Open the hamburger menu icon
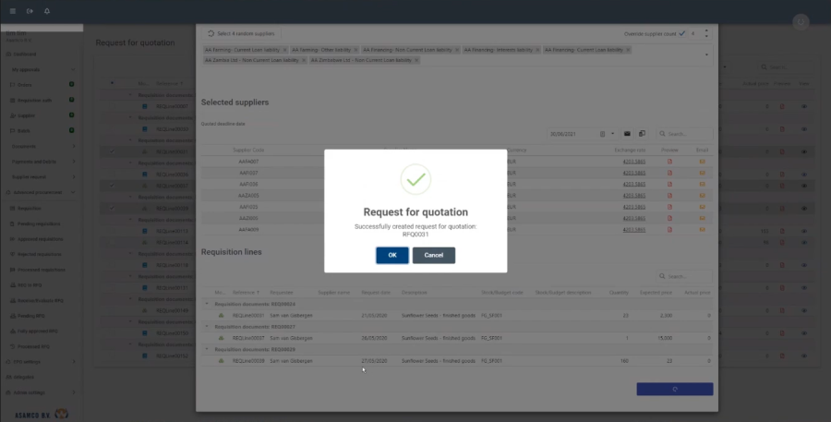 (12, 11)
